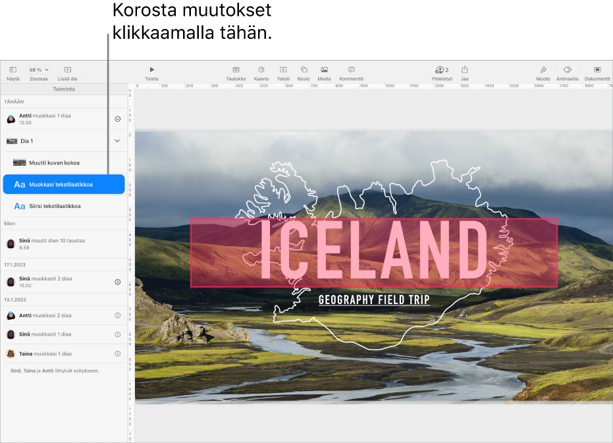Select Muokkasi tekstilaatikkoa change
The height and width of the screenshot is (443, 613).
64,184
